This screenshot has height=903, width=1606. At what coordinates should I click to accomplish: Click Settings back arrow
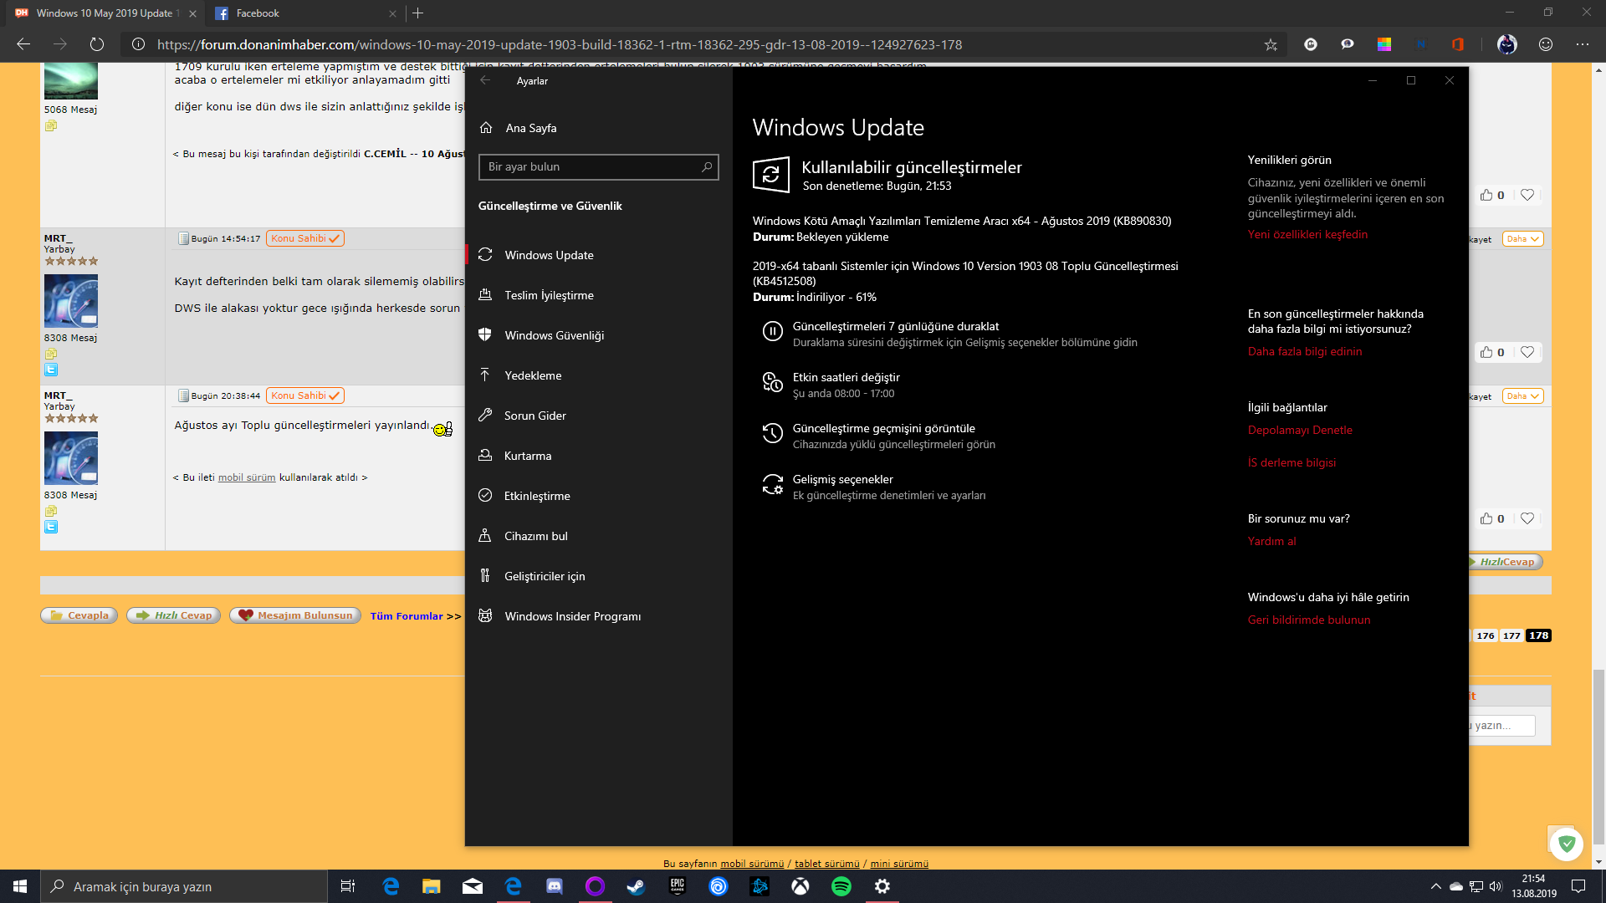485,80
